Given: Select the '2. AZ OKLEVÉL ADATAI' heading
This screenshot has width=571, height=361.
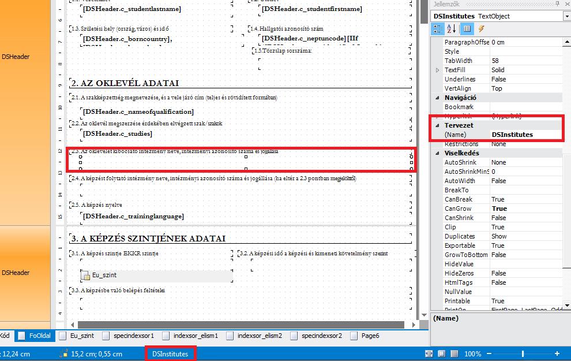Looking at the screenshot, I should point(125,83).
